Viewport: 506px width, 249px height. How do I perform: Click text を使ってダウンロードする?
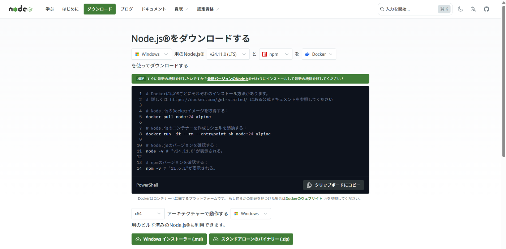160,66
